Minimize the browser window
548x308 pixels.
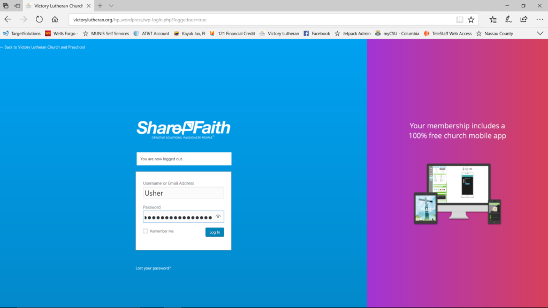(507, 5)
